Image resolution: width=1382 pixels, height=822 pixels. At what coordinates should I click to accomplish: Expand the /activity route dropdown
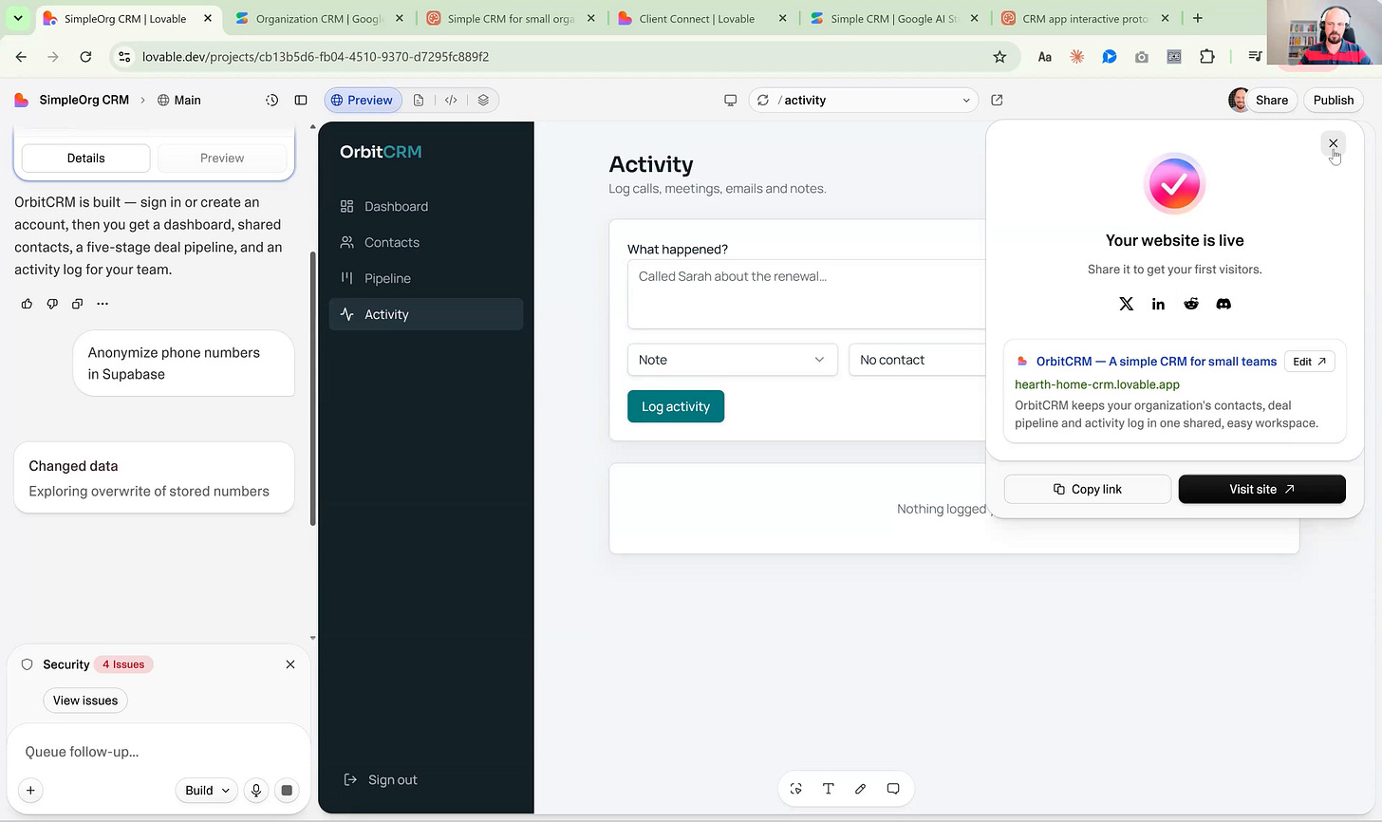(x=966, y=100)
